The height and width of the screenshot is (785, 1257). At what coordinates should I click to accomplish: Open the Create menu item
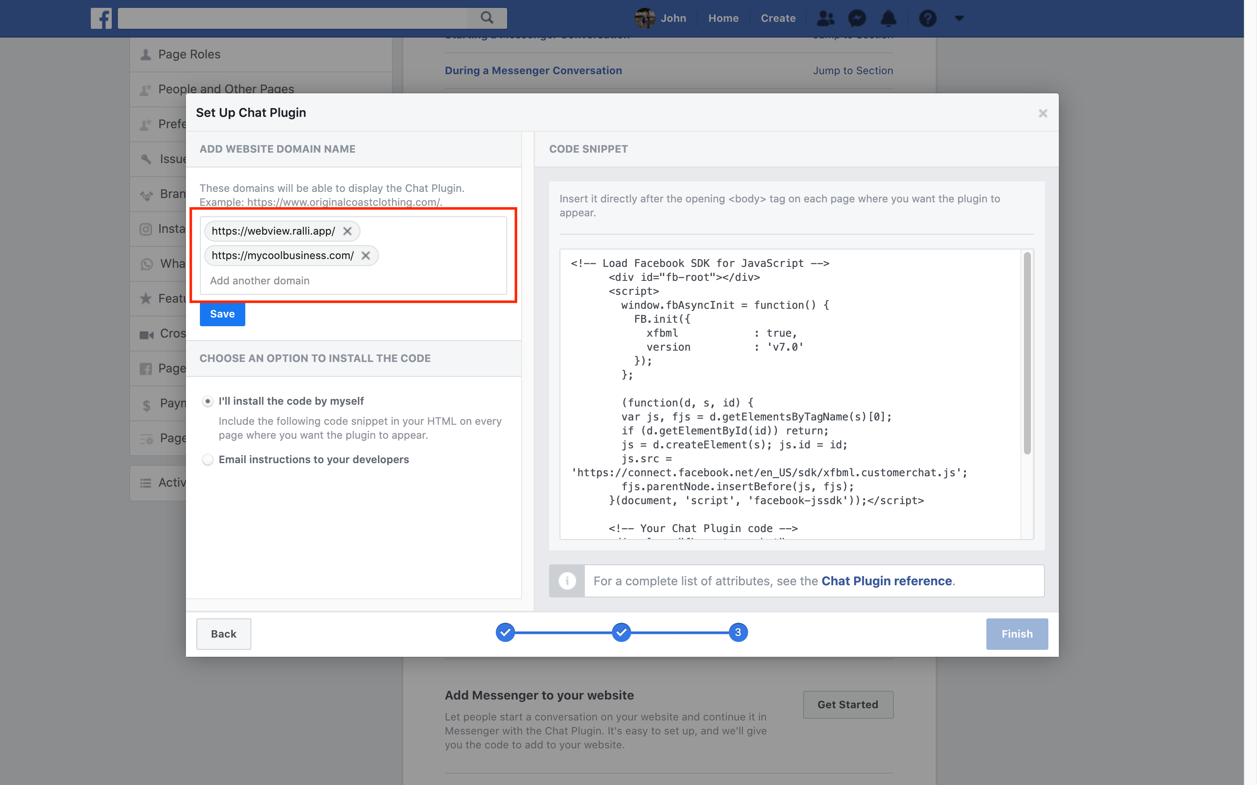click(778, 18)
